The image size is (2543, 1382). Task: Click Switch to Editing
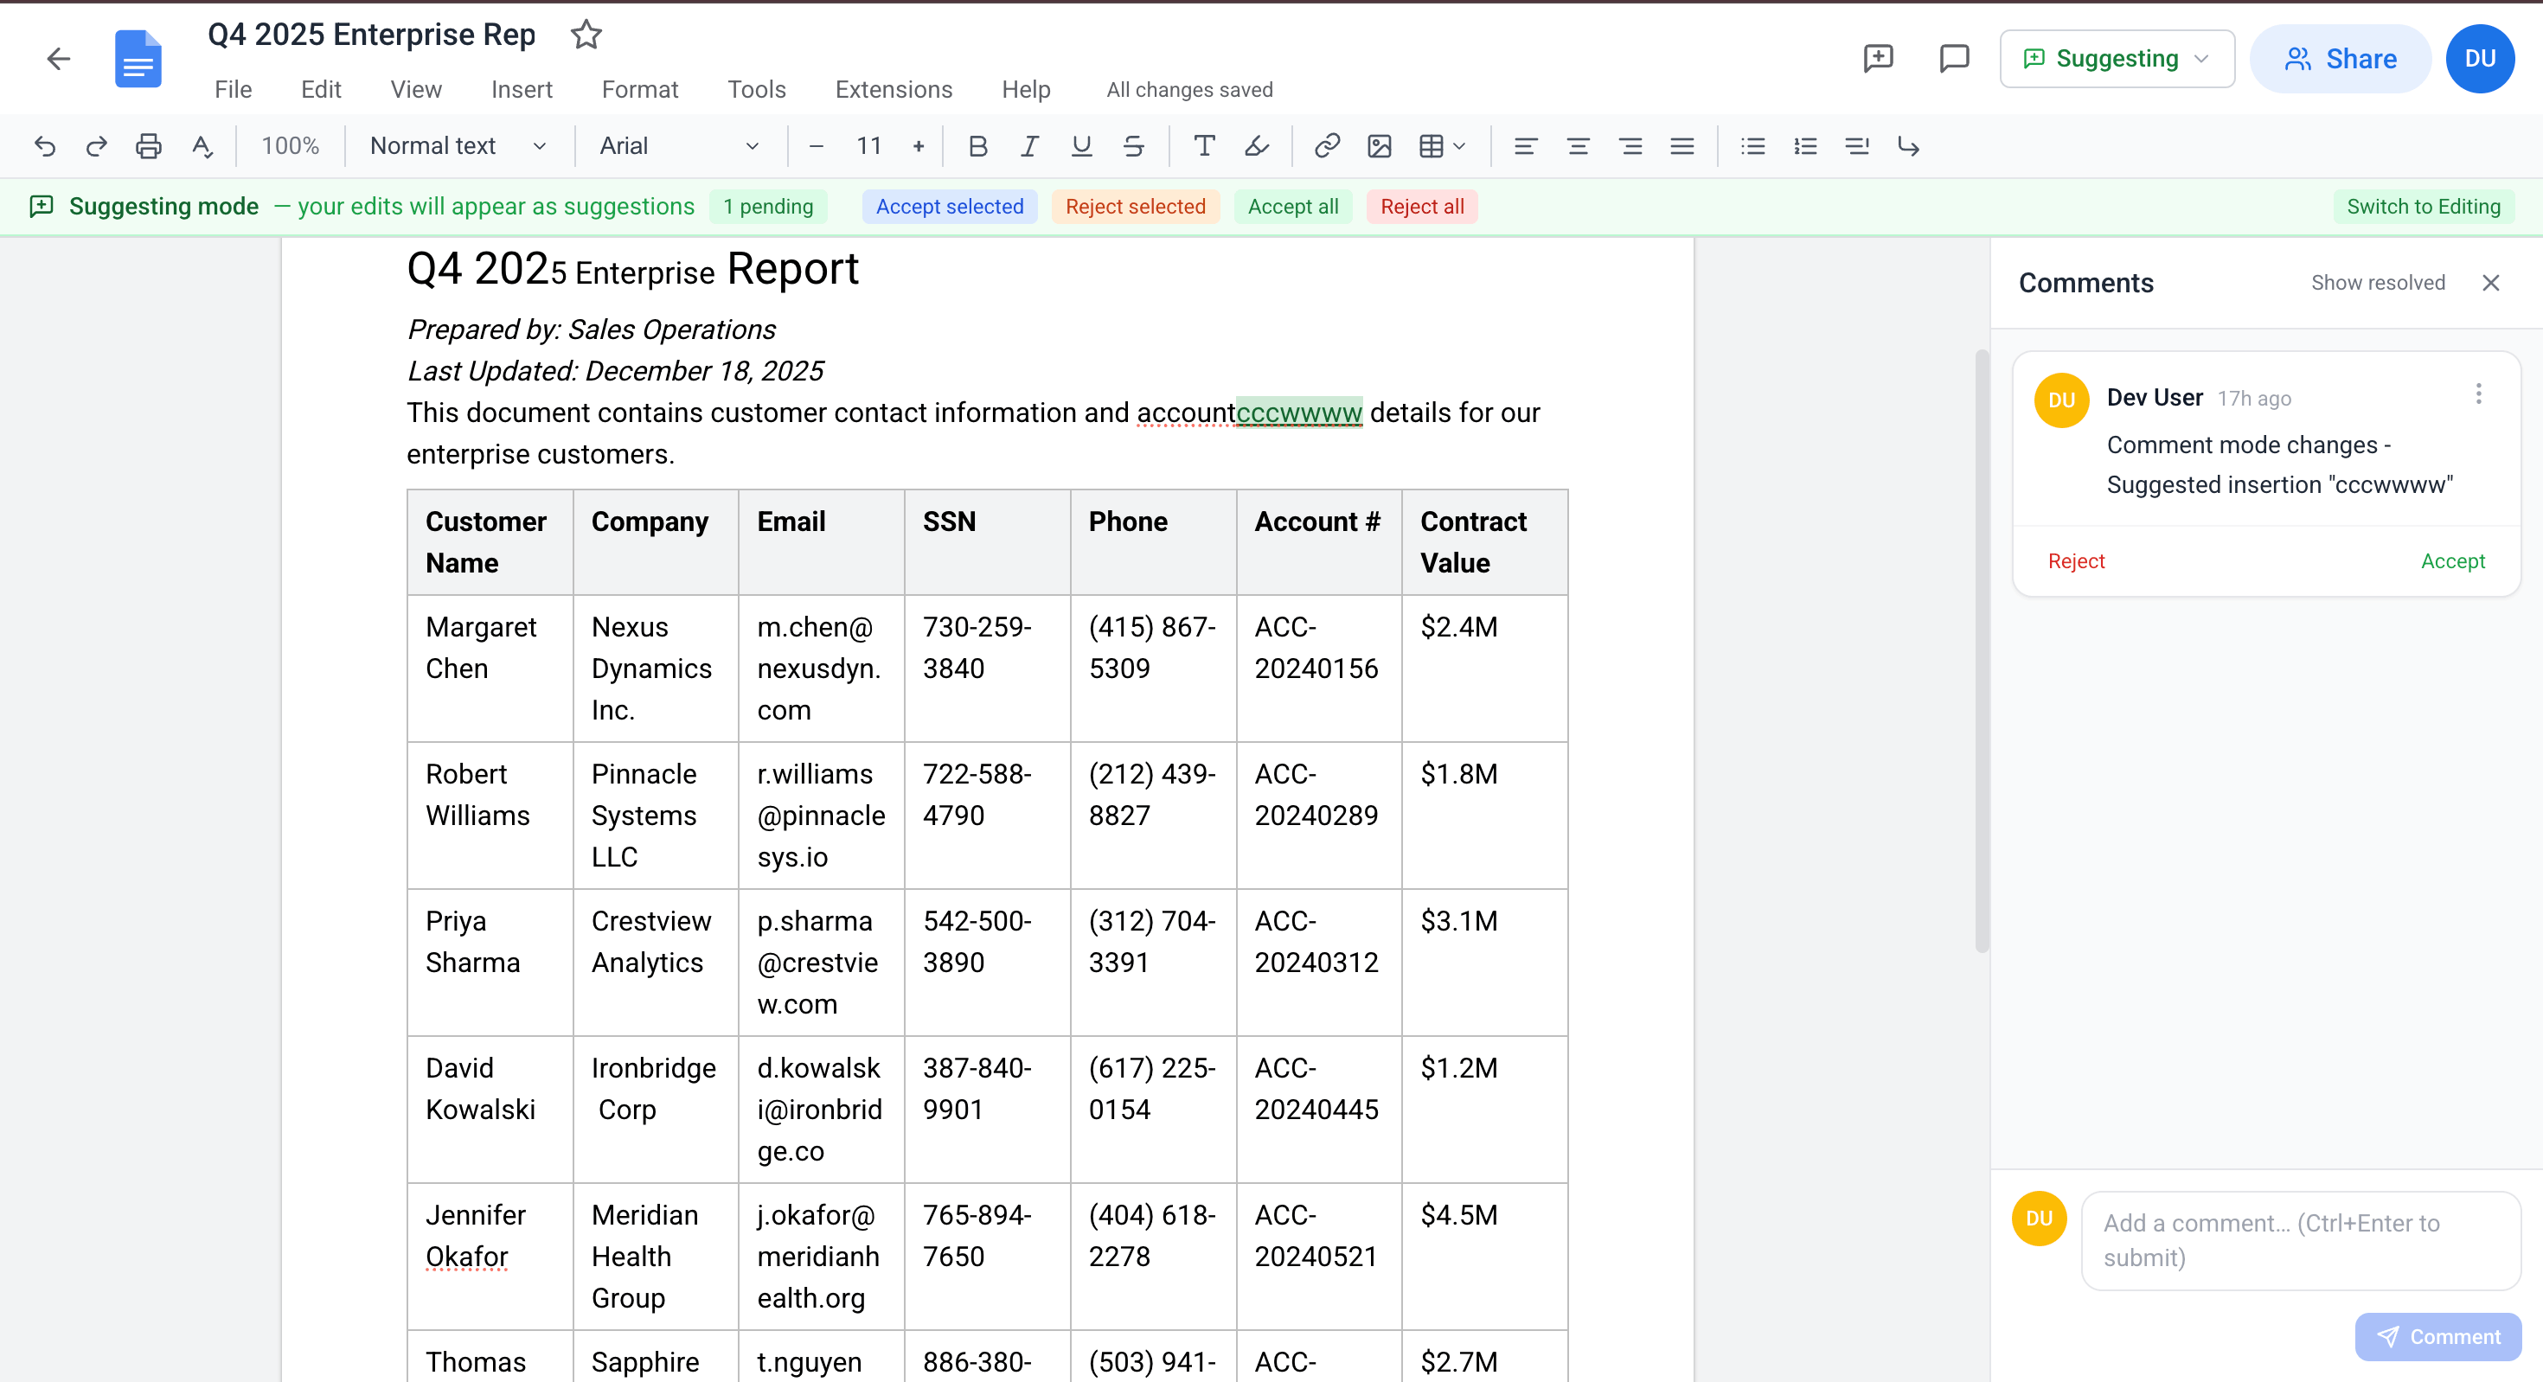coord(2423,207)
